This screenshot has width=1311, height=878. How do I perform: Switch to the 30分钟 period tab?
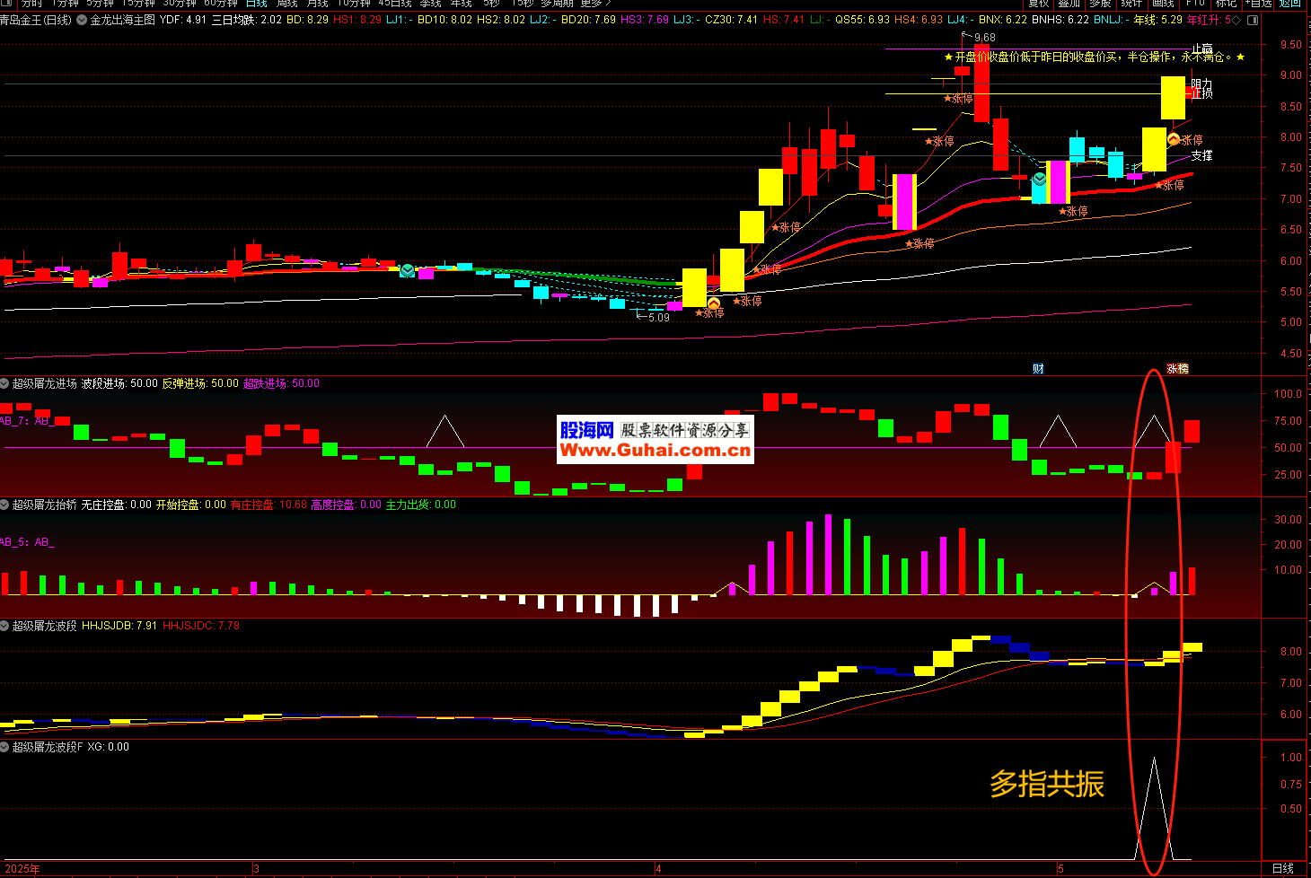(x=180, y=4)
